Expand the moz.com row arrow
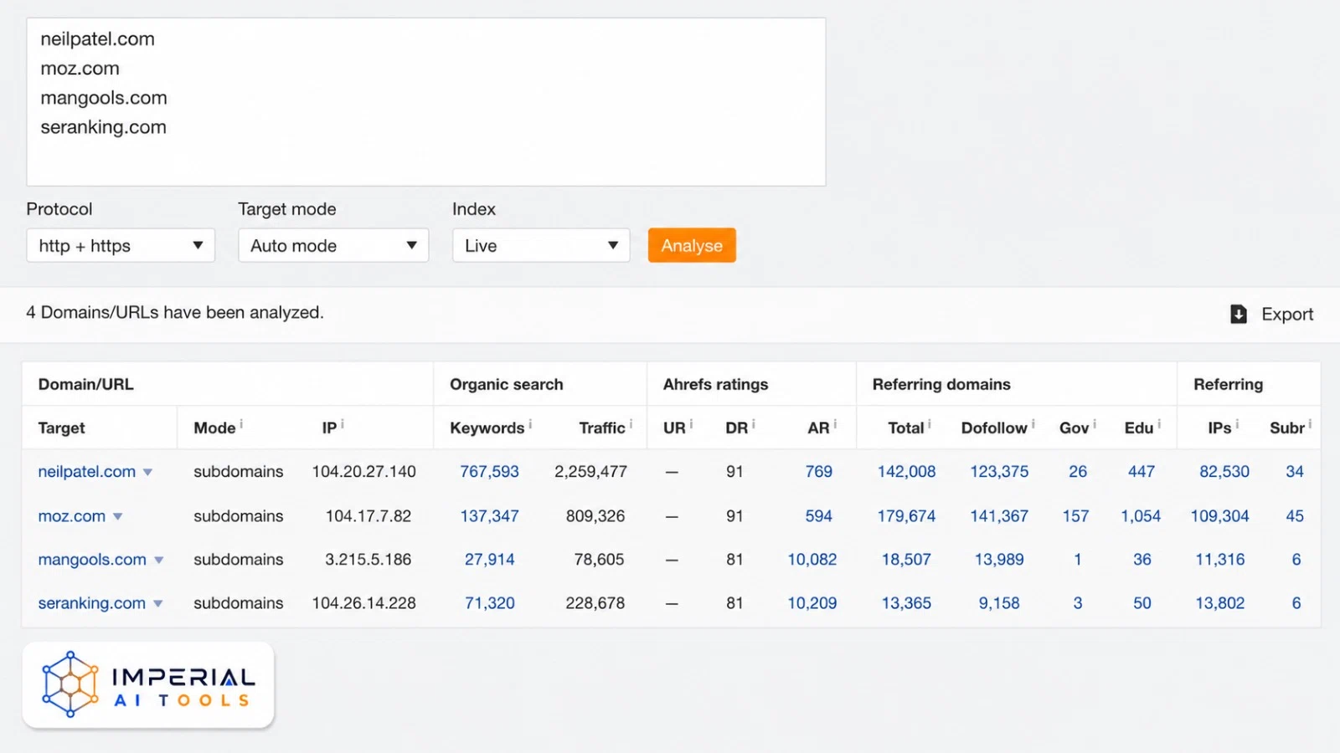The image size is (1340, 753). pos(117,516)
